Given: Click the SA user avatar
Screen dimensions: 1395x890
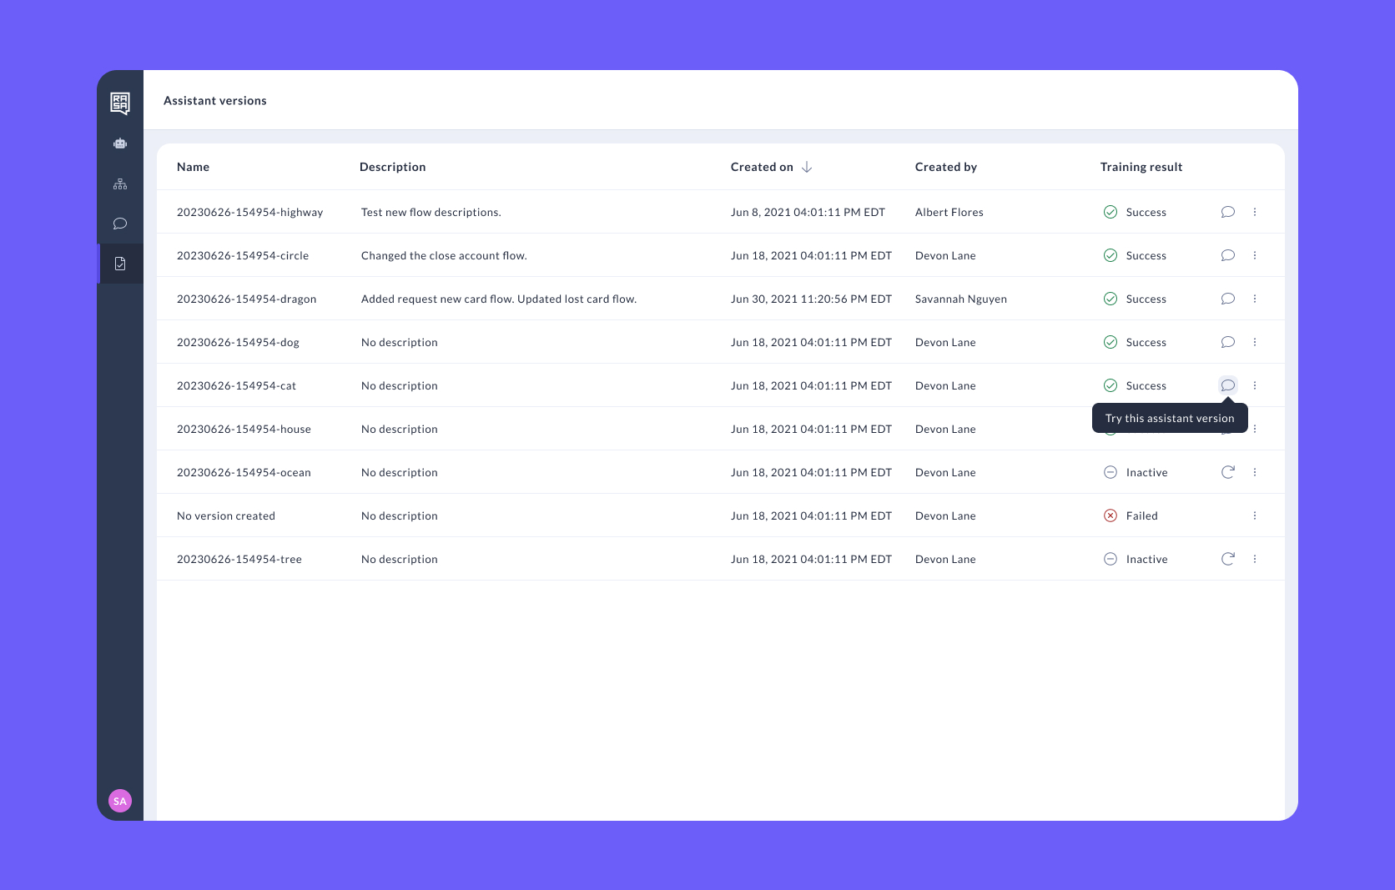Looking at the screenshot, I should pos(120,801).
